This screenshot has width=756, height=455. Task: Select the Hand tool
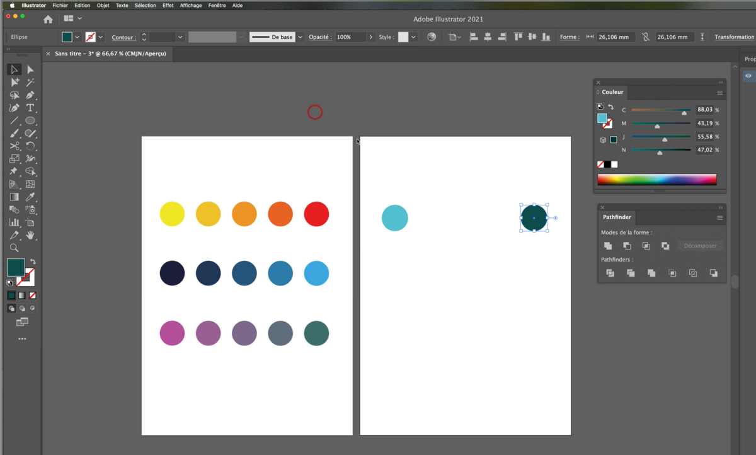click(x=30, y=235)
